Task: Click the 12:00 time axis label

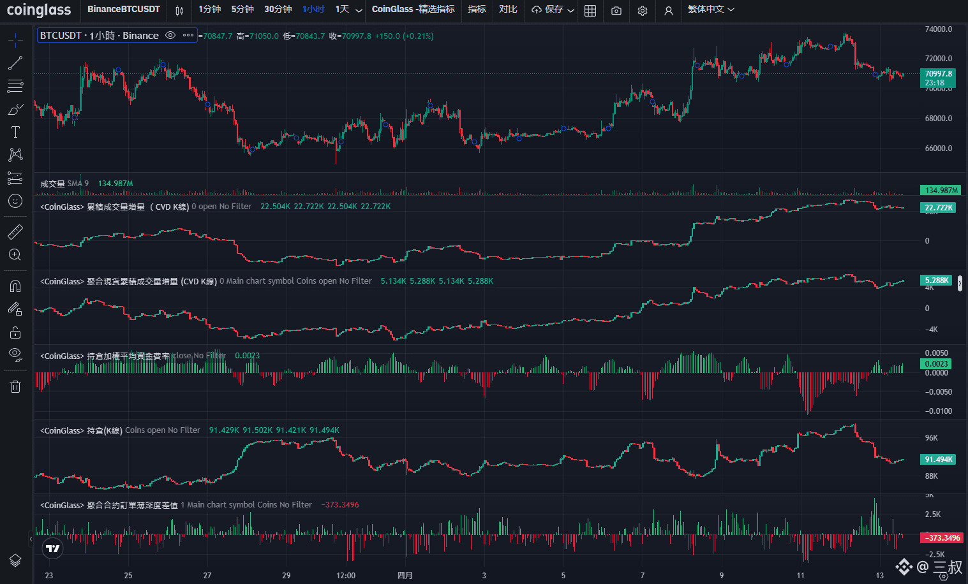Action: 346,575
